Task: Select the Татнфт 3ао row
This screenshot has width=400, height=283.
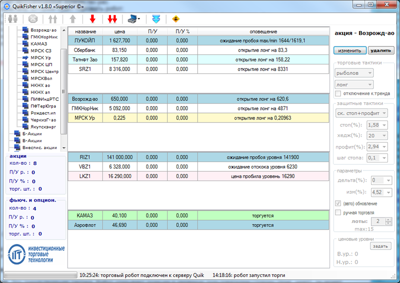Action: point(198,59)
